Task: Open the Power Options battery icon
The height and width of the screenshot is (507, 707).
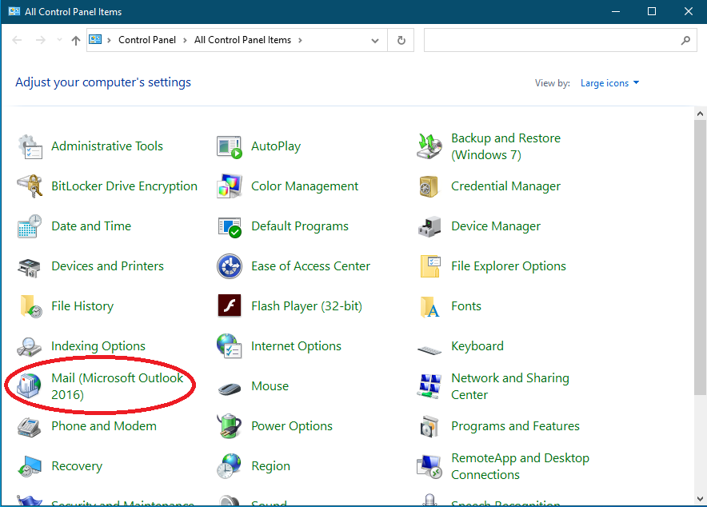Action: [230, 426]
